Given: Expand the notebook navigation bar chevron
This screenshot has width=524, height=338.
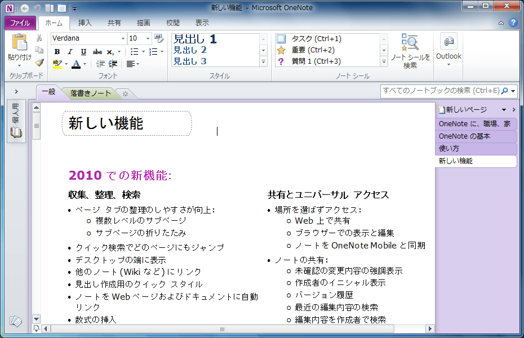Looking at the screenshot, I should [x=16, y=91].
